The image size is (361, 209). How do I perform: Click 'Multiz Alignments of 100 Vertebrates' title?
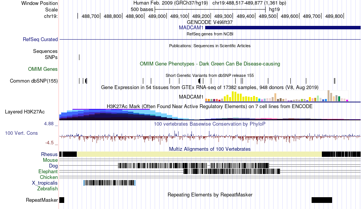pyautogui.click(x=210, y=149)
